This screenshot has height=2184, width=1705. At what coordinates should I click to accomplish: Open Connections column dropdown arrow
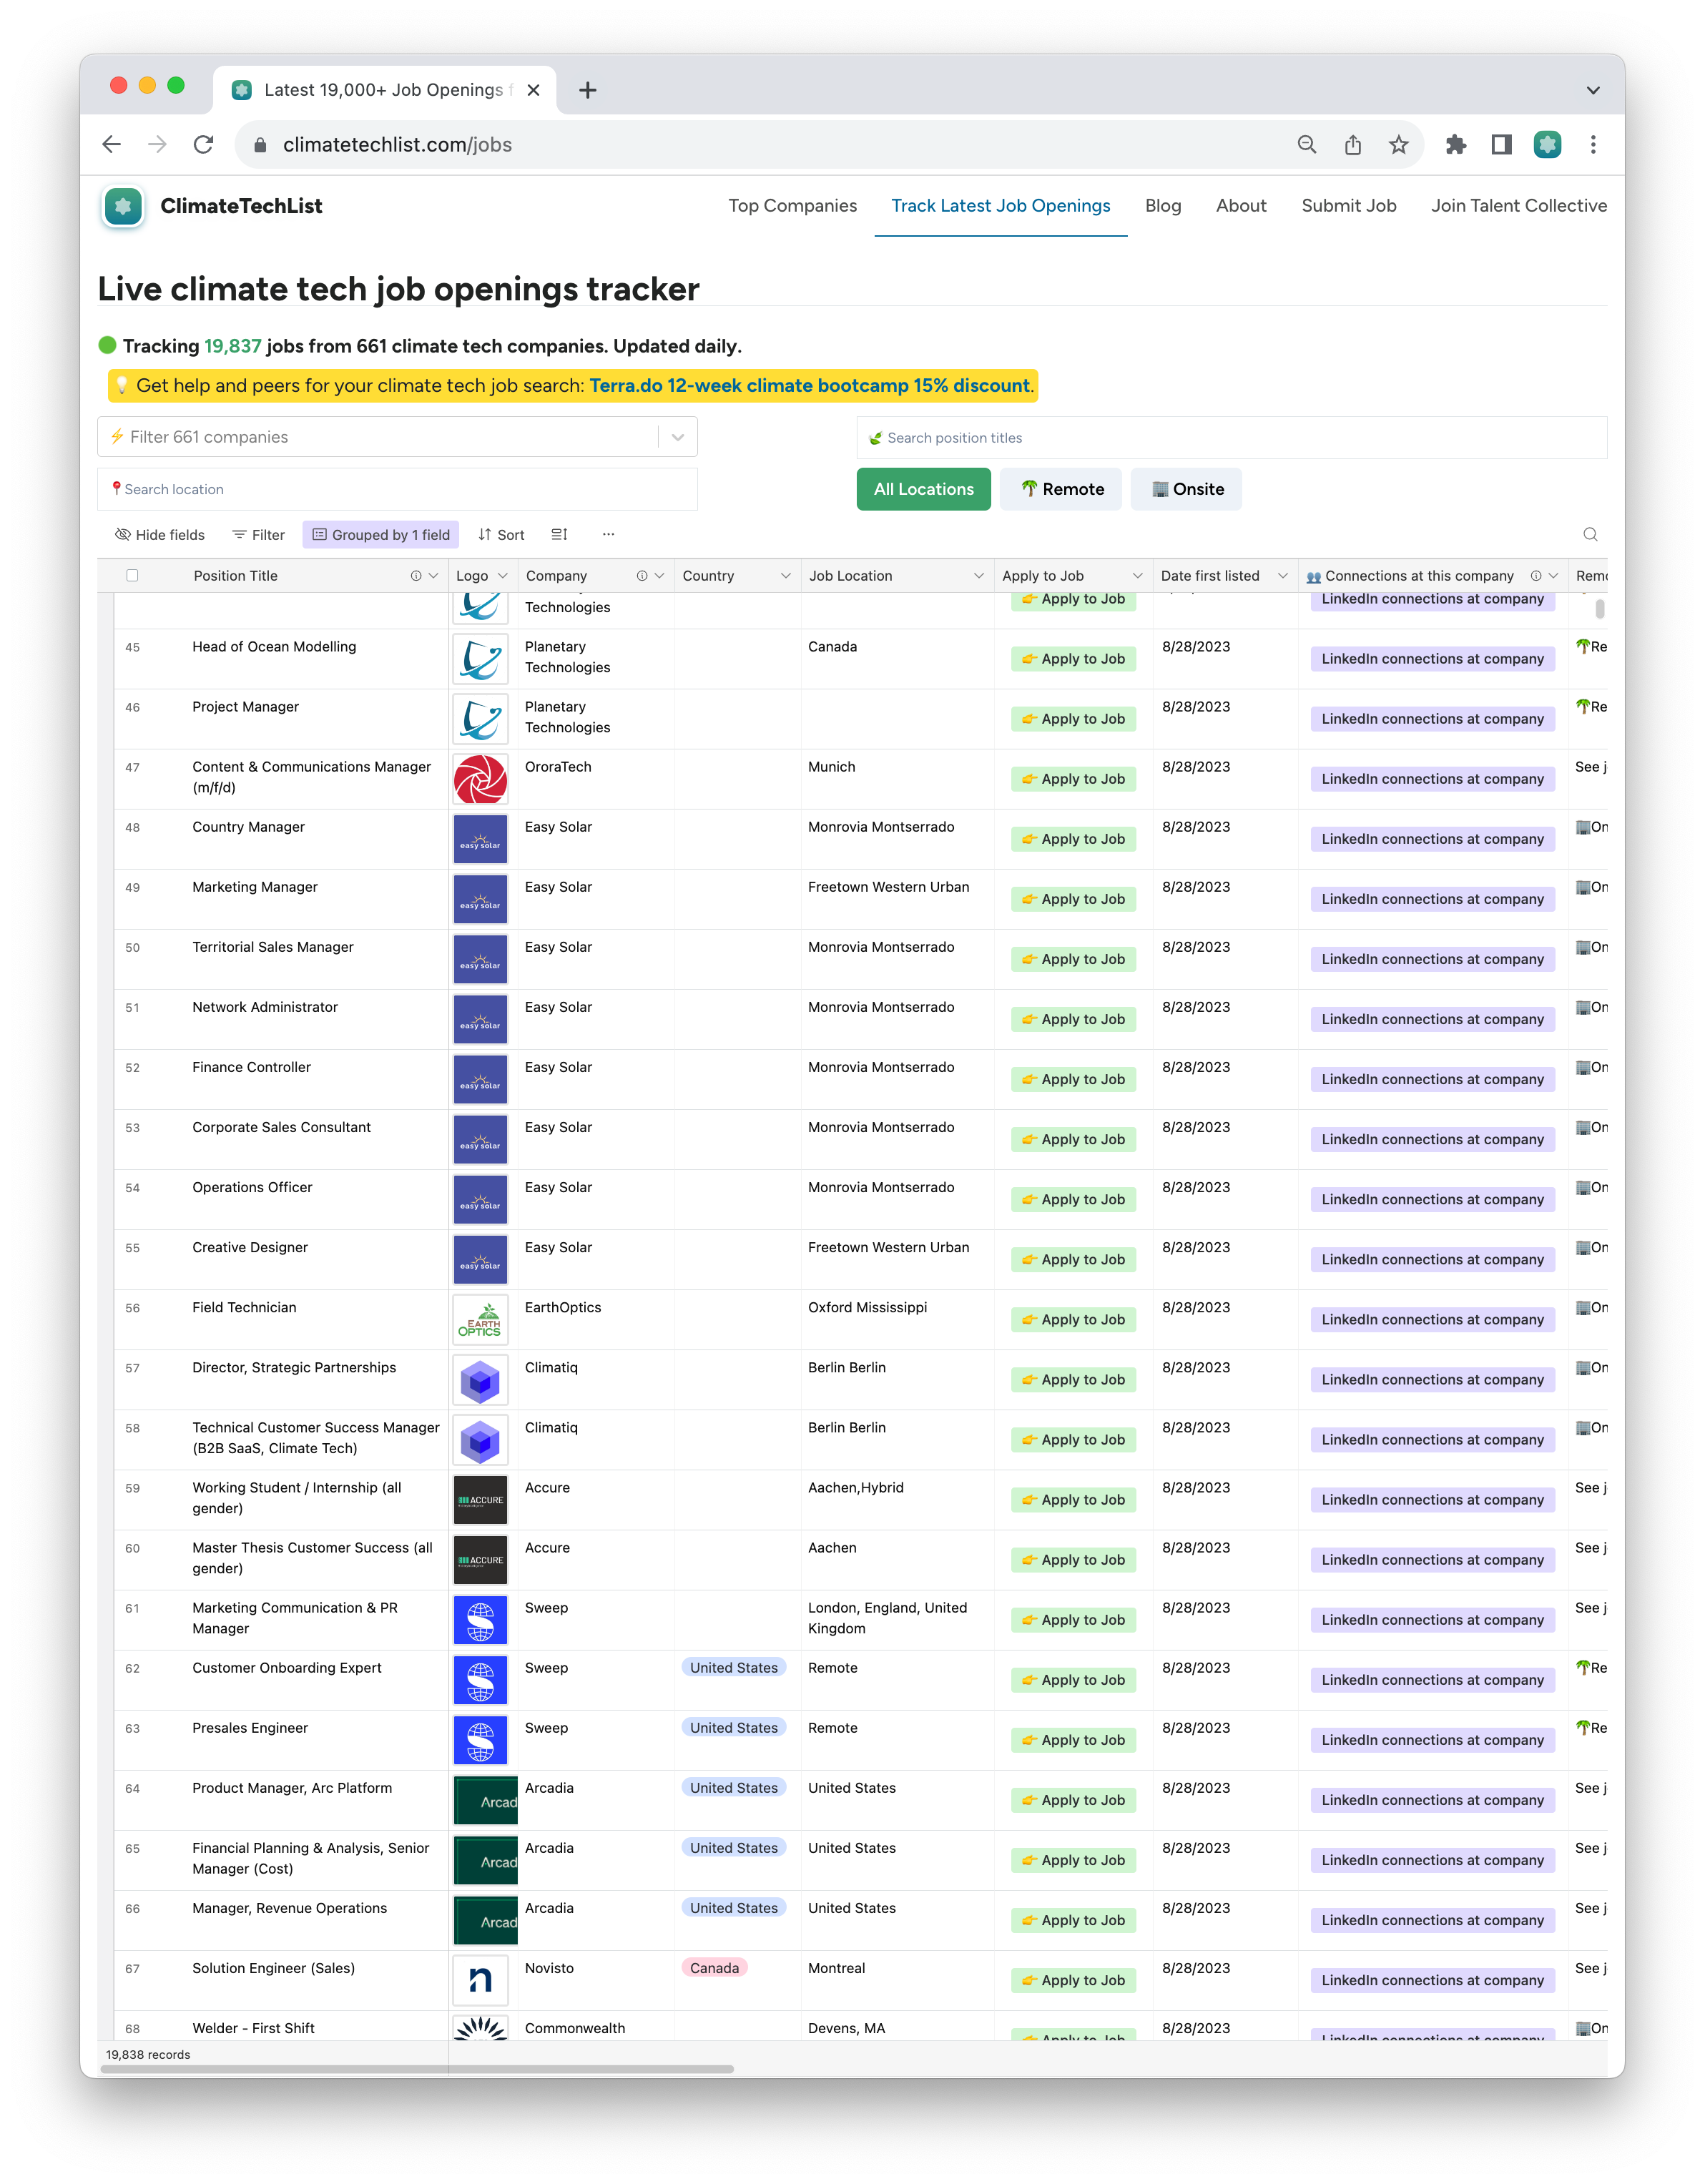pyautogui.click(x=1553, y=576)
